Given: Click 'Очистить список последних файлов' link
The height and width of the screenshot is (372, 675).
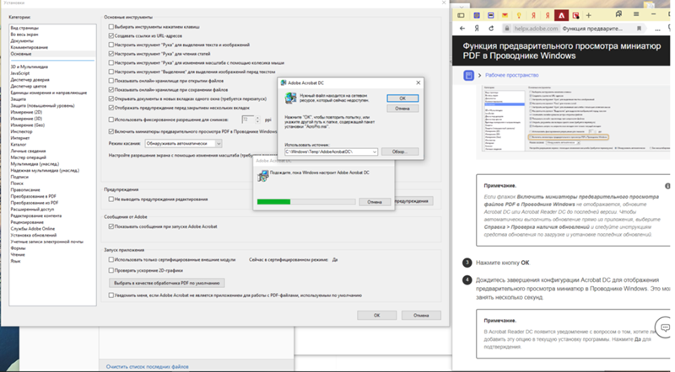Looking at the screenshot, I should [147, 367].
